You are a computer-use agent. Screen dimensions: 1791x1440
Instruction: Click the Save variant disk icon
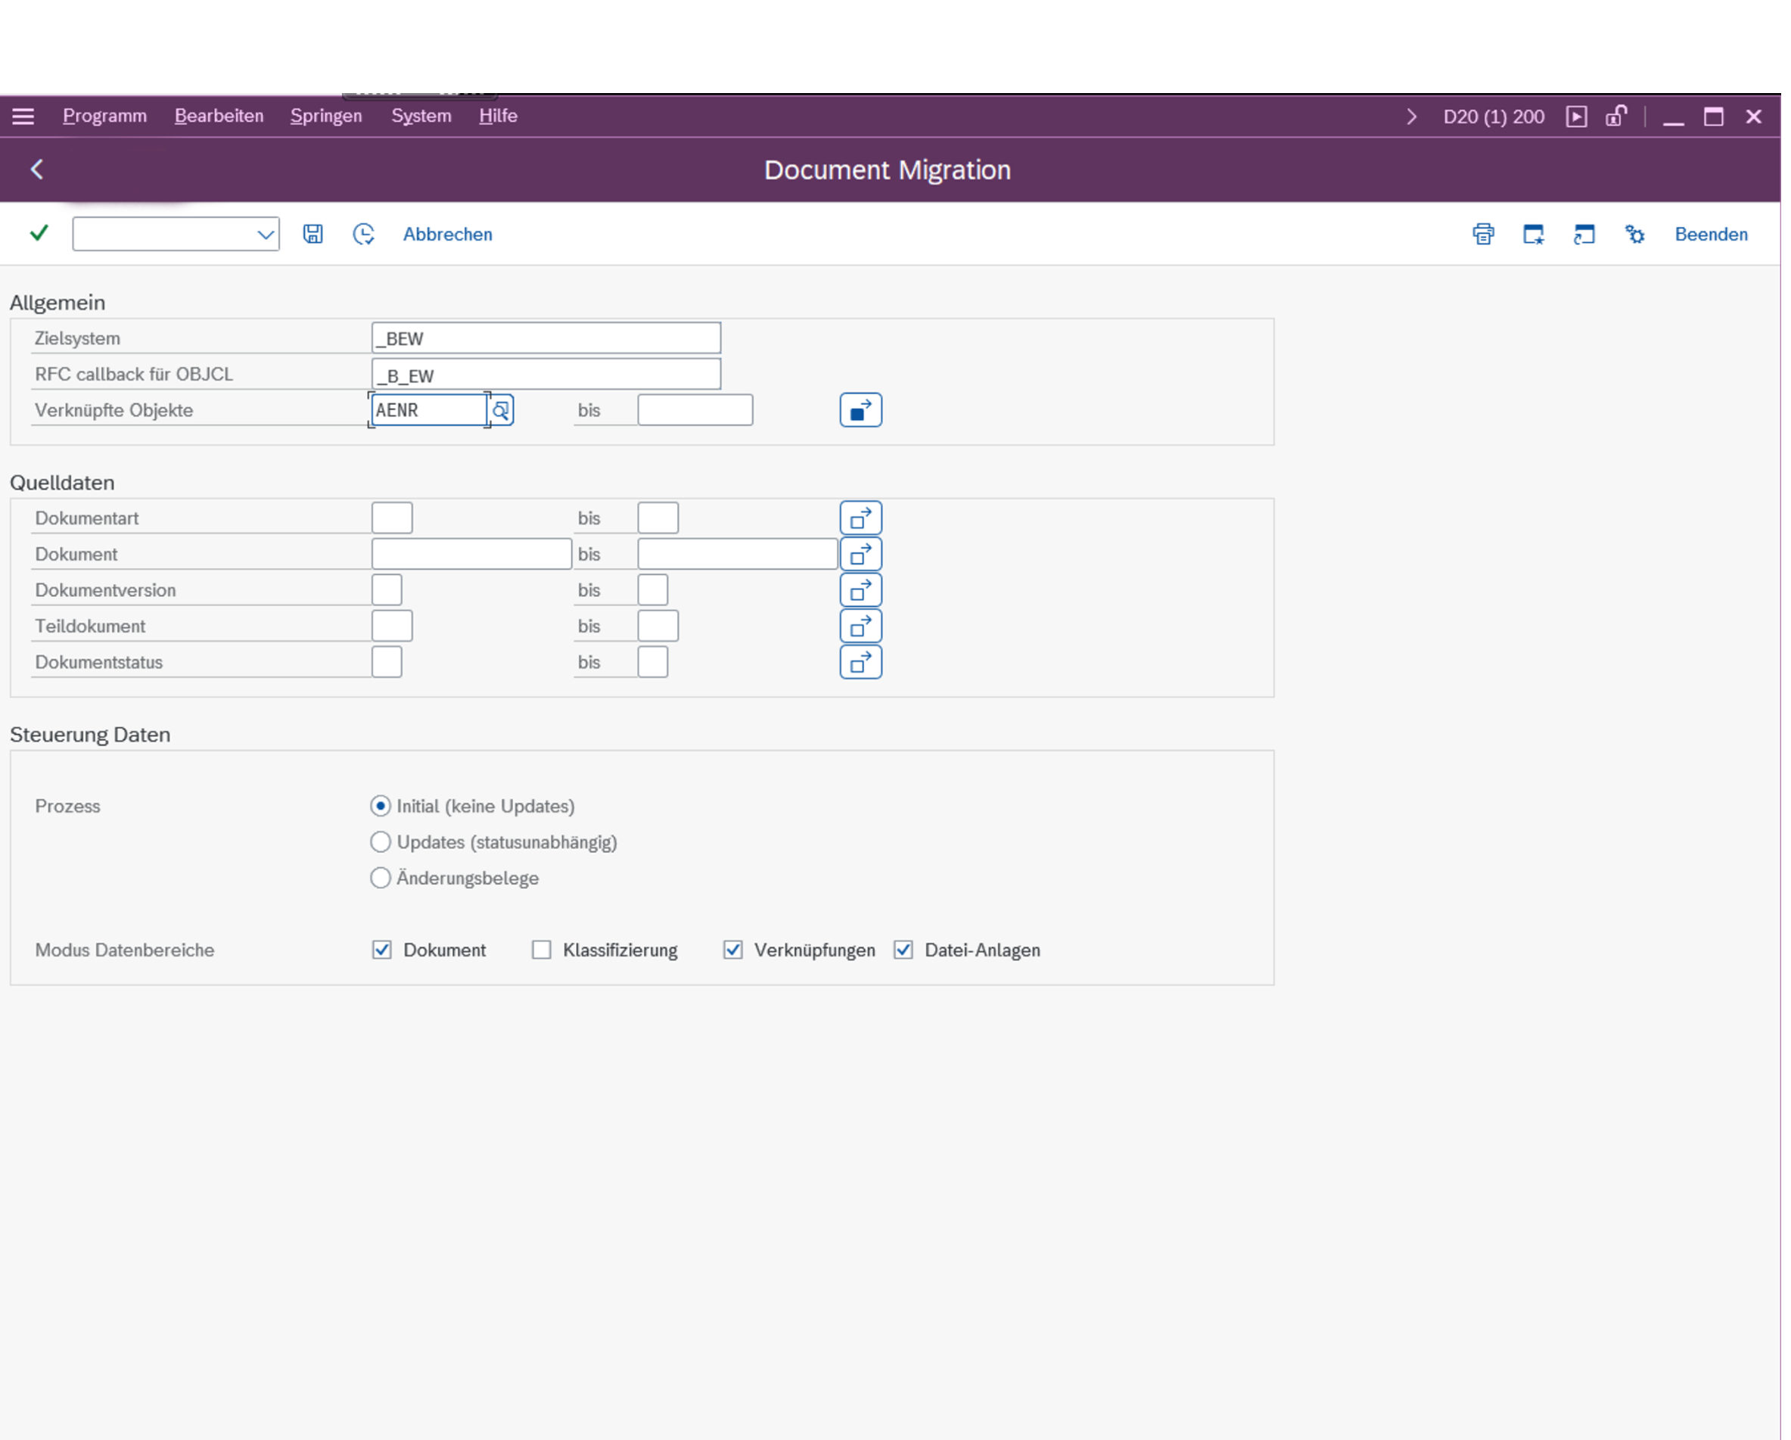[312, 235]
